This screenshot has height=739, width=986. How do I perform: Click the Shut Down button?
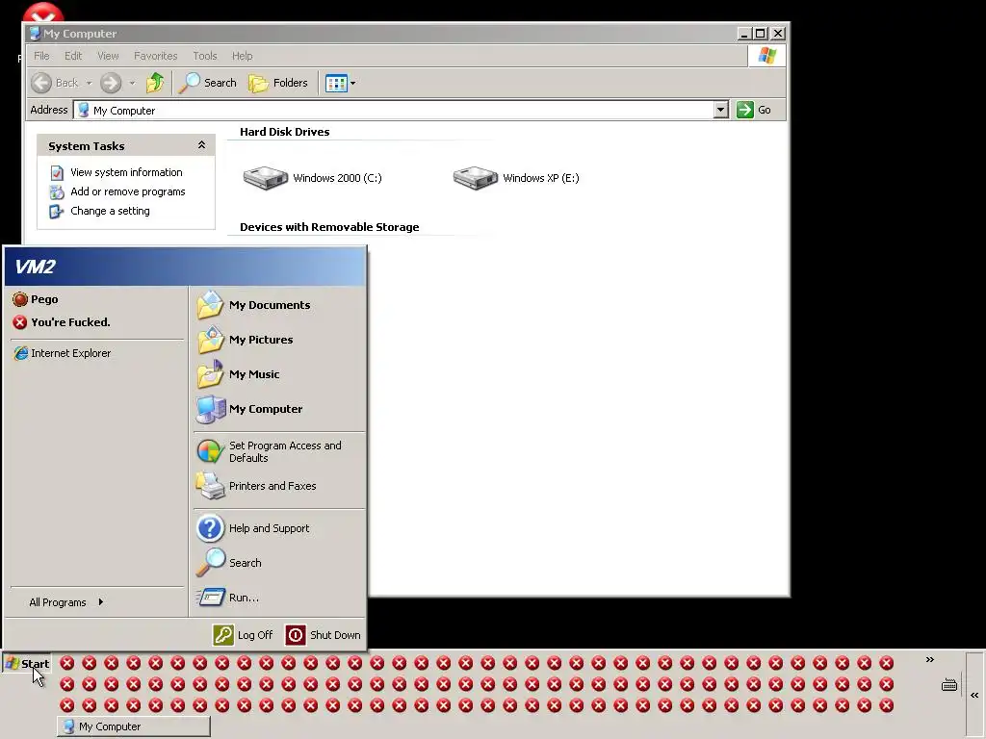[324, 635]
